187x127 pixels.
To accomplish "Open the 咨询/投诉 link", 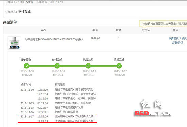I will click(177, 43).
